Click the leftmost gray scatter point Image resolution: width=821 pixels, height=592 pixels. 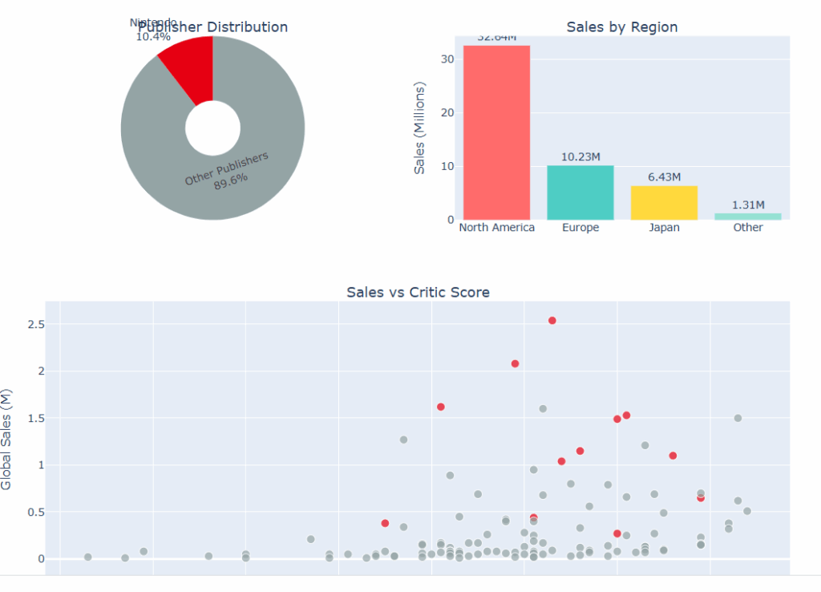click(x=88, y=557)
